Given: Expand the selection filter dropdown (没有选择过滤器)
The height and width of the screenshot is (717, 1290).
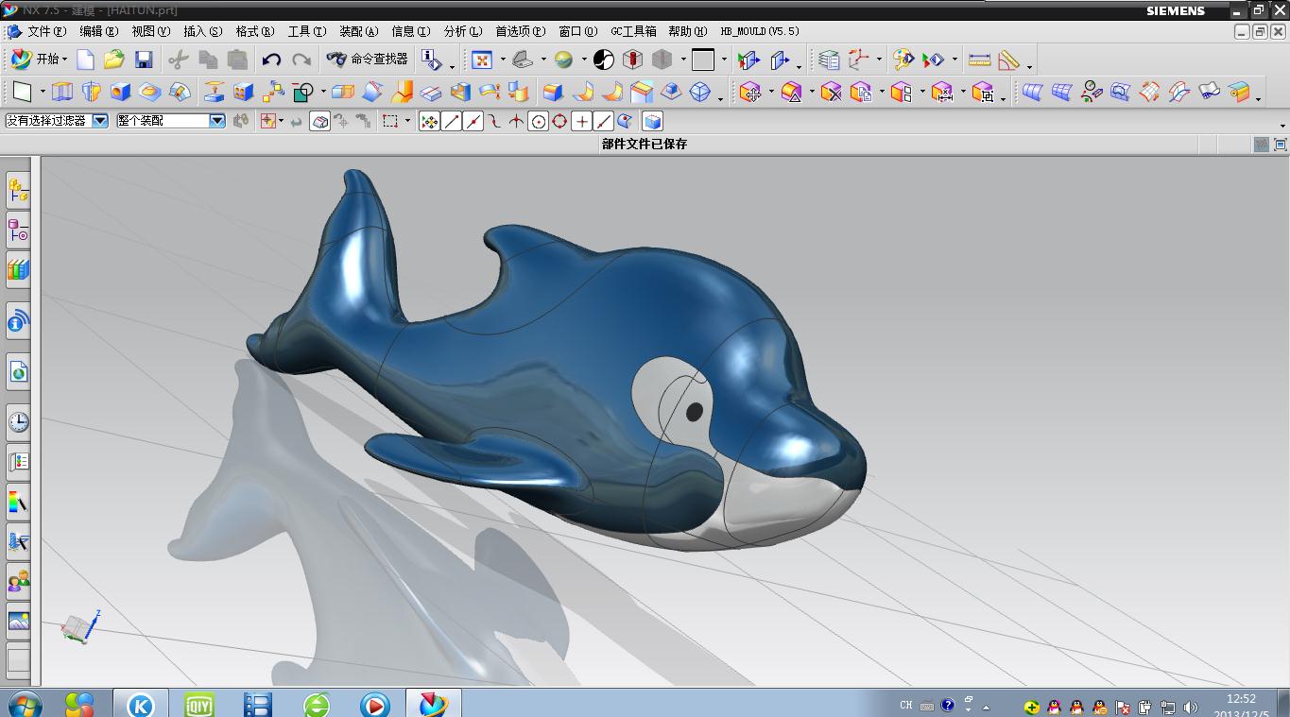Looking at the screenshot, I should [100, 121].
